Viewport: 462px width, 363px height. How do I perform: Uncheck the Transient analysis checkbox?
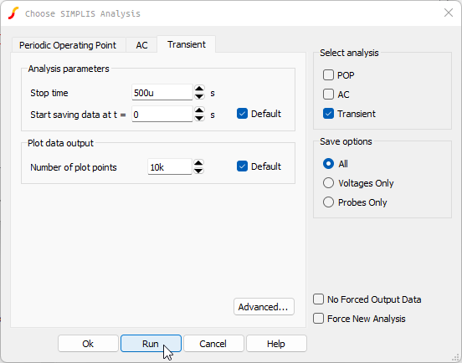point(328,114)
